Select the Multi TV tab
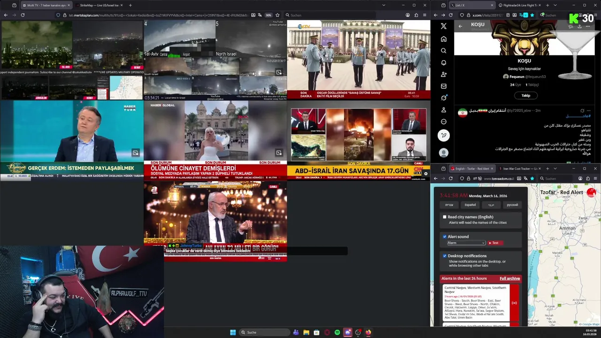The height and width of the screenshot is (338, 601). click(x=46, y=5)
